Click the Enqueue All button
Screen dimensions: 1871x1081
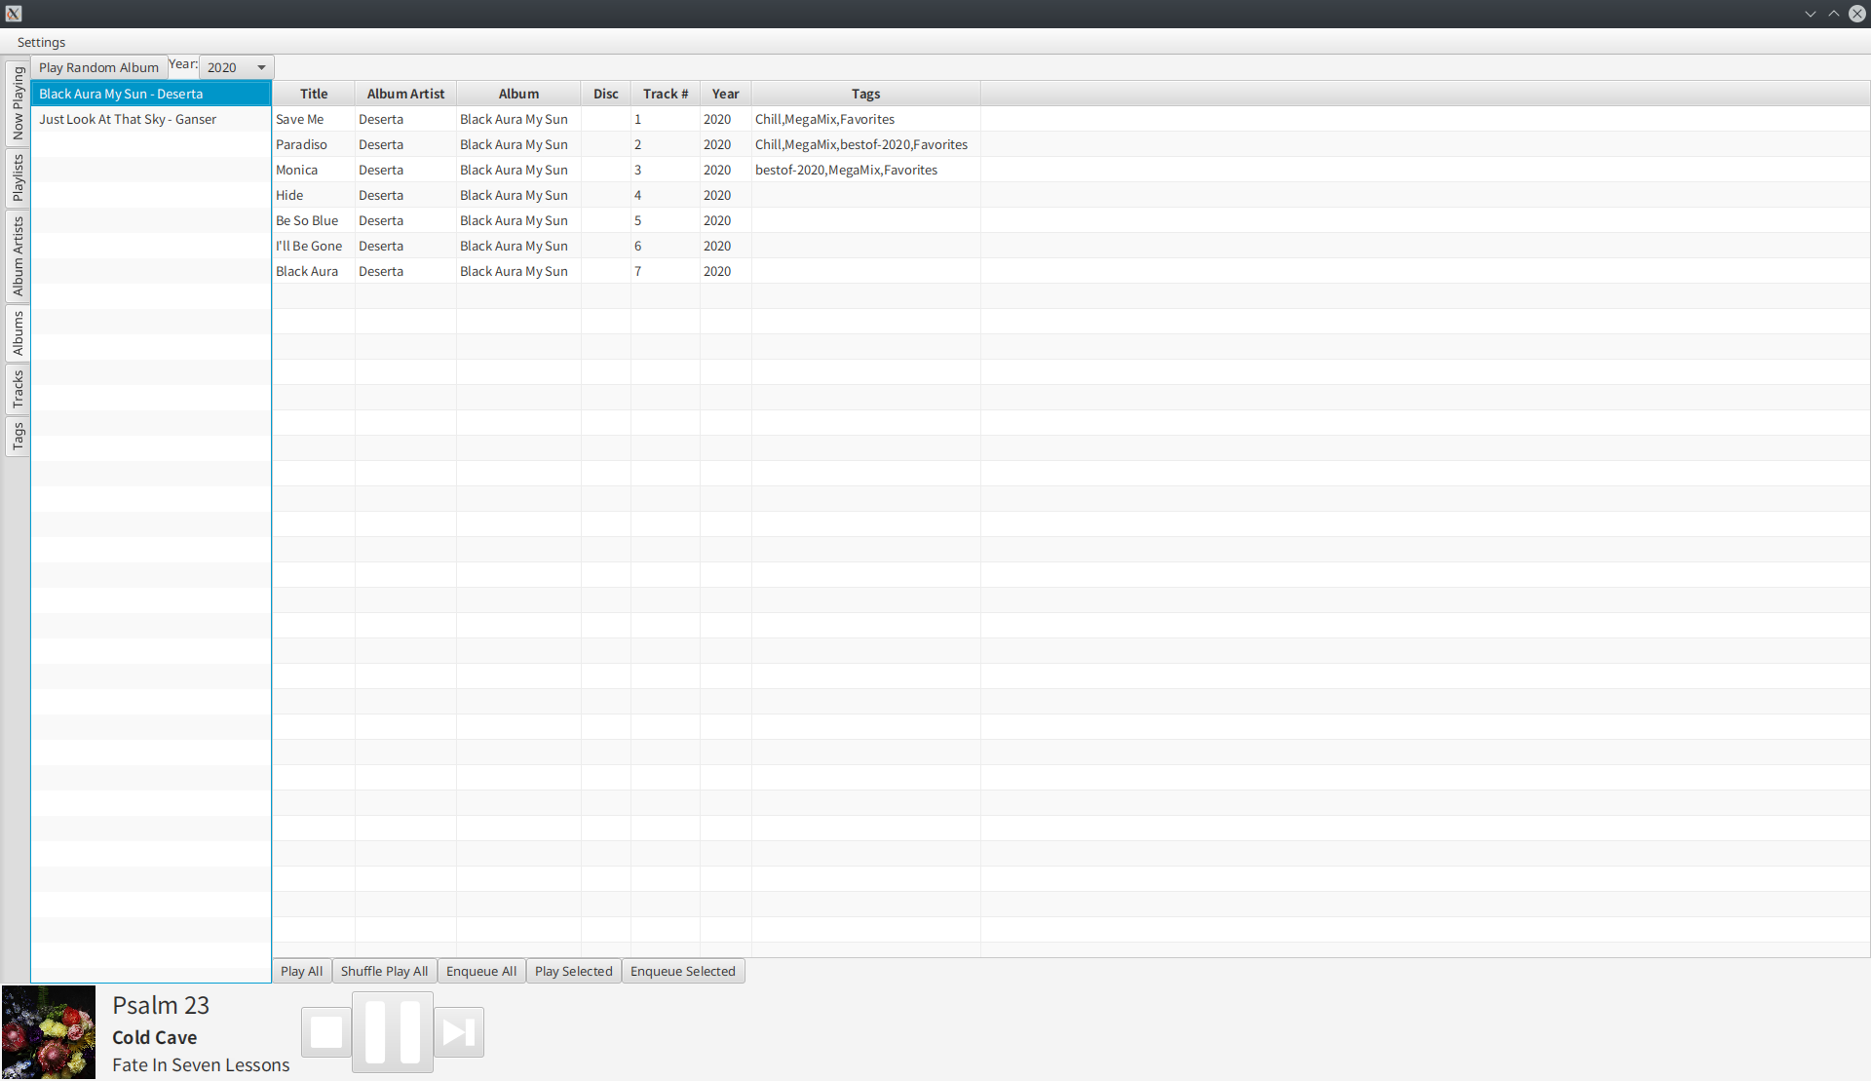[x=479, y=970]
